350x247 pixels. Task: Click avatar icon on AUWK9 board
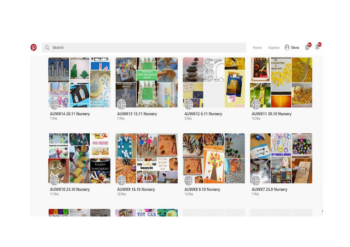coord(121,180)
